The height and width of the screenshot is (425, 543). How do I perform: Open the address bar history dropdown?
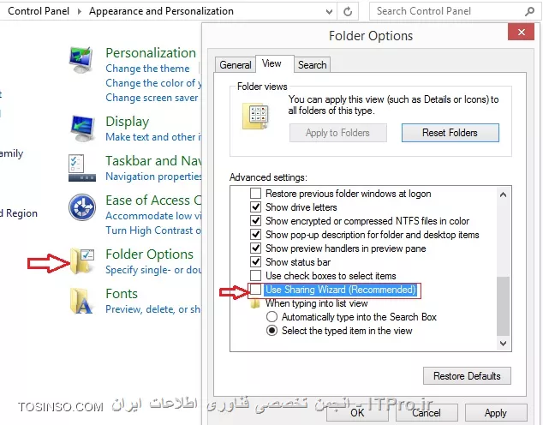(329, 11)
